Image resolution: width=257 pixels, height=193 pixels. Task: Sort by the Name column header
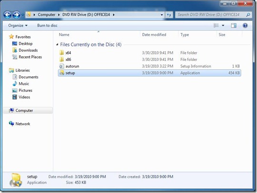point(64,35)
